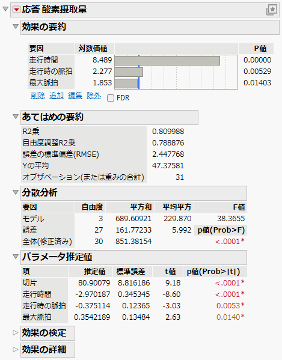Collapse the あてはめの要約 section
Screen dimensions: 282x360
(x=16, y=117)
